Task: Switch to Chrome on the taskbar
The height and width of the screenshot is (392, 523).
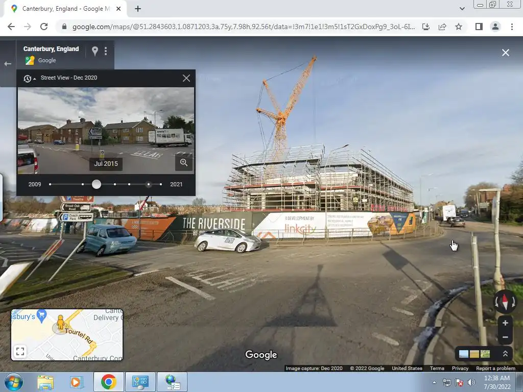Action: point(108,382)
